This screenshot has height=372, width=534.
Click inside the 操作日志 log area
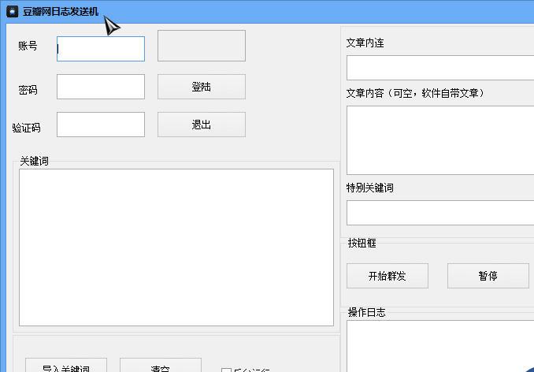pos(439,345)
